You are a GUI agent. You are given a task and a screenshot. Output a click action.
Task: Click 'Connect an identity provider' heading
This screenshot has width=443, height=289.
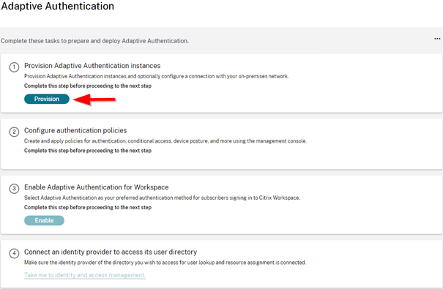coord(111,252)
